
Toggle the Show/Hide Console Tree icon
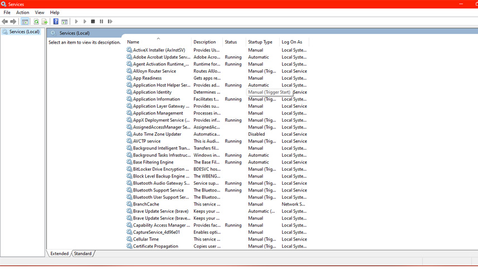pos(25,22)
